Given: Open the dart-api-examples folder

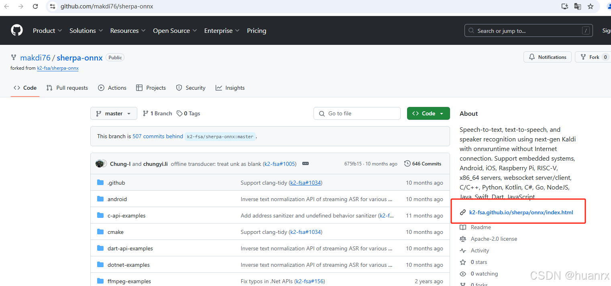Looking at the screenshot, I should click(130, 248).
